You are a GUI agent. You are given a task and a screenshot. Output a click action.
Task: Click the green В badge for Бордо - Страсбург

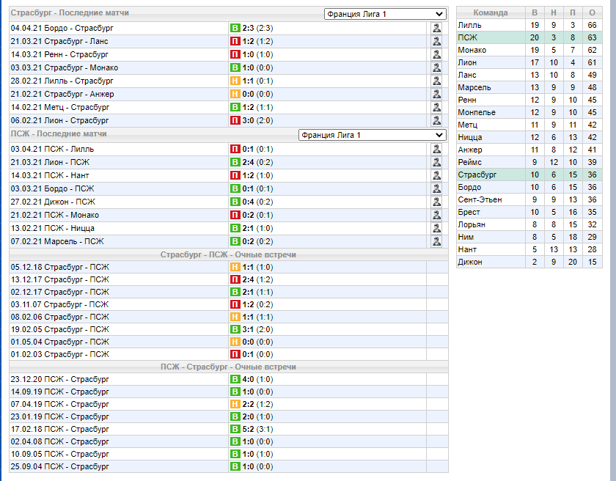coord(235,28)
